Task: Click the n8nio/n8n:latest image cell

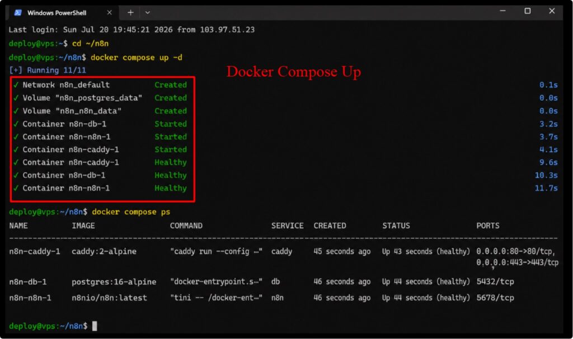Action: [x=109, y=298]
